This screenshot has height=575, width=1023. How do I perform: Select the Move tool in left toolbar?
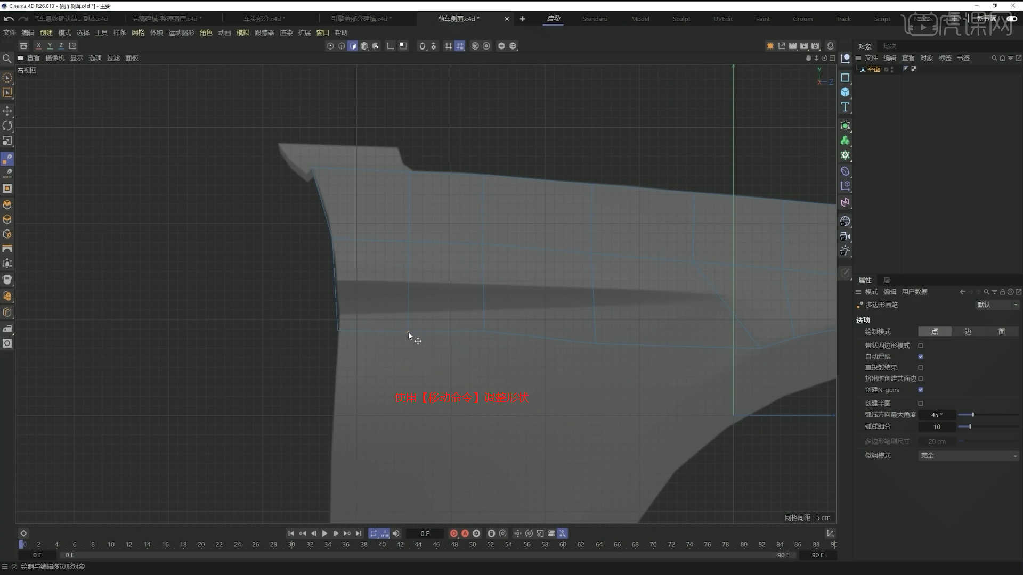(x=7, y=111)
